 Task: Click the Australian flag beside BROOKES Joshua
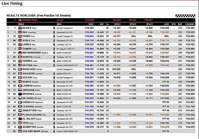[20, 94]
